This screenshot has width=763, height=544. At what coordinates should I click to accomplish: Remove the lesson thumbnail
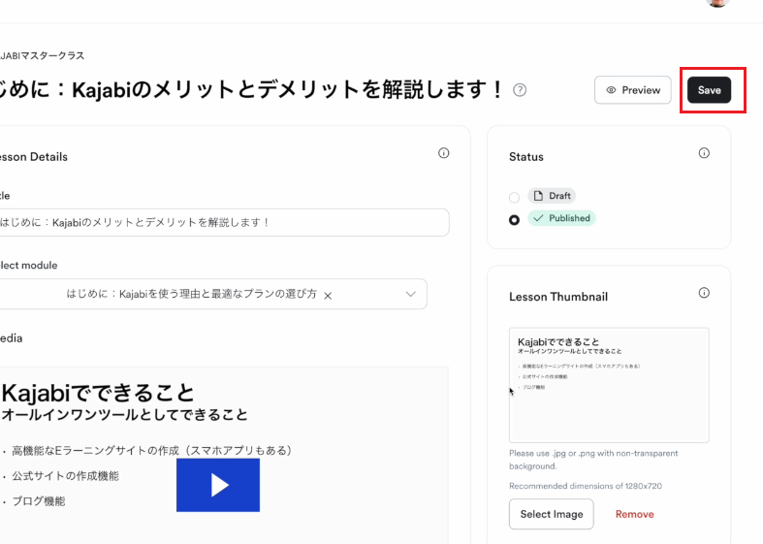tap(634, 514)
